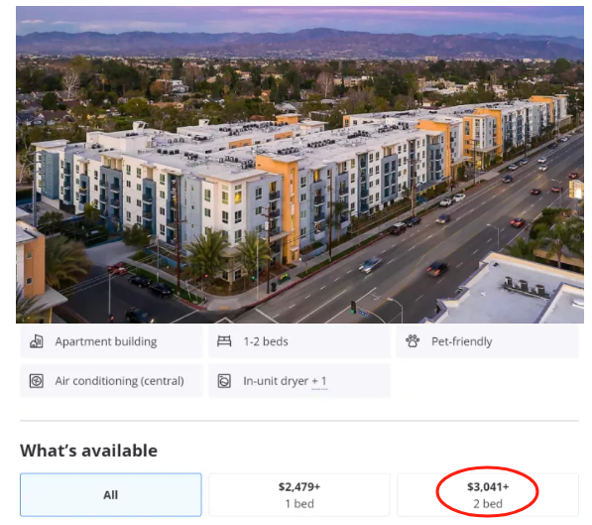Viewport: 592px width, 525px height.
Task: Click the paw print pet-friendly icon
Action: pyautogui.click(x=413, y=341)
